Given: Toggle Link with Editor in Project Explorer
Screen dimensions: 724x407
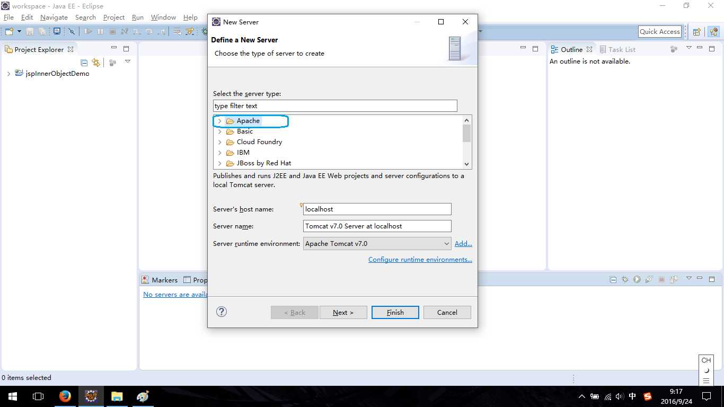Looking at the screenshot, I should [96, 63].
